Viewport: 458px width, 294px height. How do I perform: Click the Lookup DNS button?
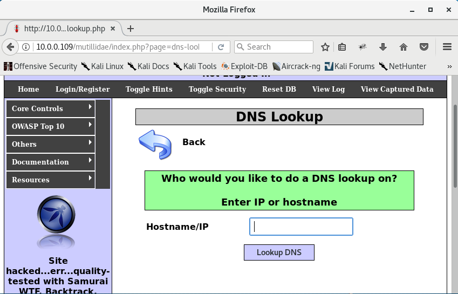click(x=279, y=252)
